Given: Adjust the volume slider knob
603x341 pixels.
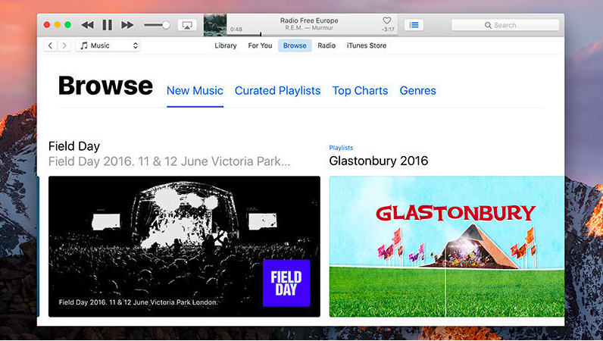Looking at the screenshot, I should (166, 25).
